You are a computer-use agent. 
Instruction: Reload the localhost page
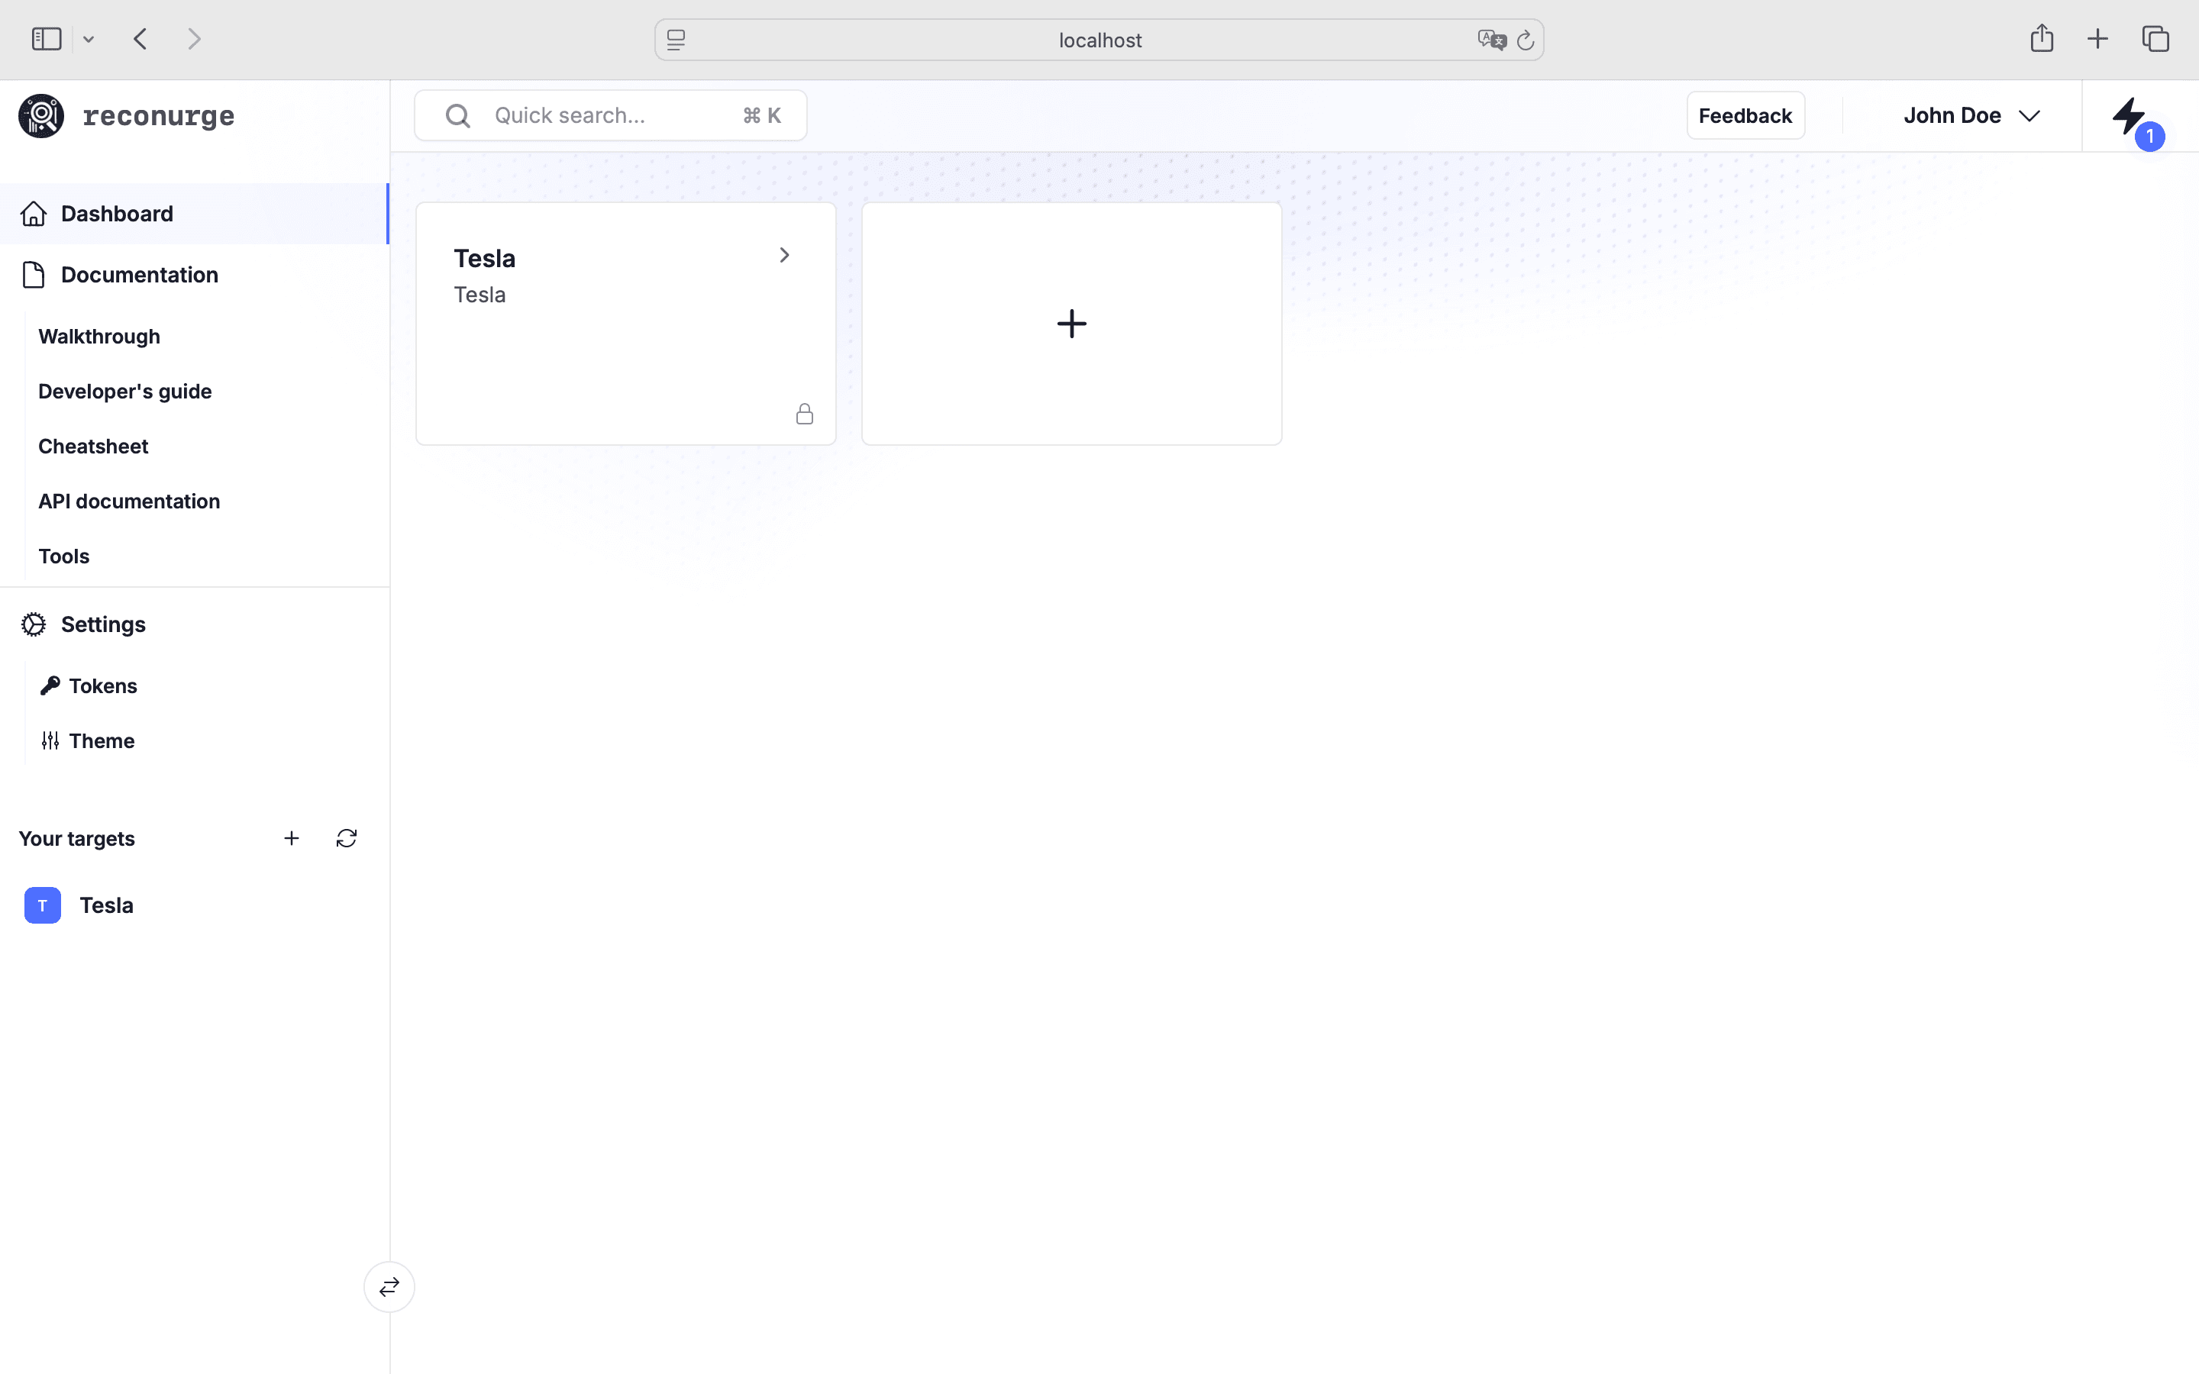click(x=1526, y=40)
